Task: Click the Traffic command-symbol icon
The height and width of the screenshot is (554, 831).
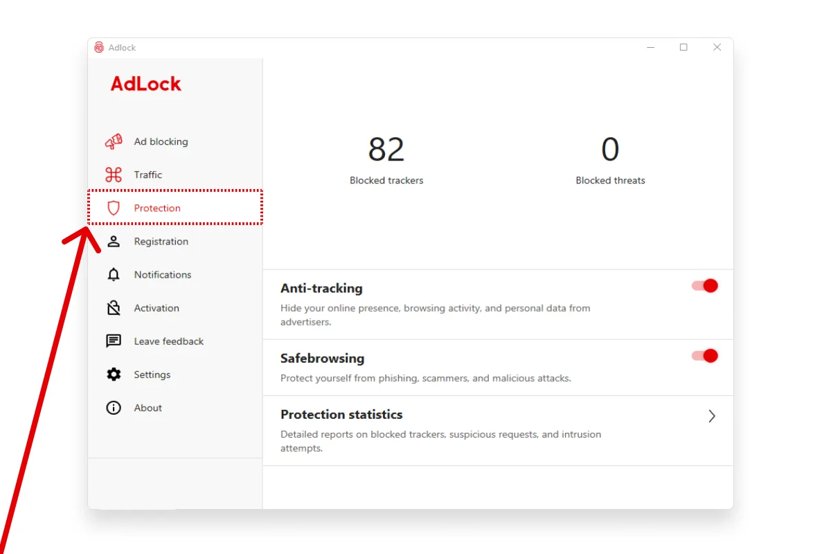Action: pos(114,175)
